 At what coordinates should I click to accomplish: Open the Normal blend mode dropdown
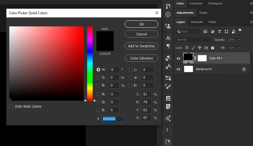pos(194,40)
